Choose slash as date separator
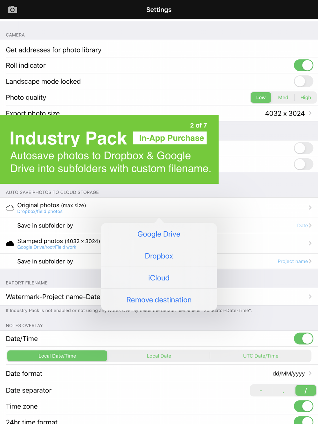Viewport: 318px width, 424px height. tap(306, 391)
